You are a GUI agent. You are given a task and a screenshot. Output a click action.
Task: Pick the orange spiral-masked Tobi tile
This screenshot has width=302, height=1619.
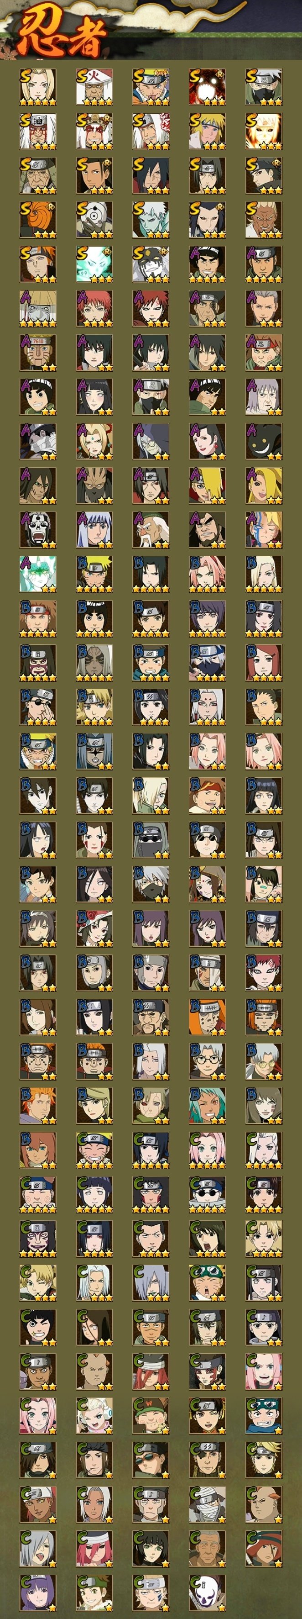coord(38,219)
